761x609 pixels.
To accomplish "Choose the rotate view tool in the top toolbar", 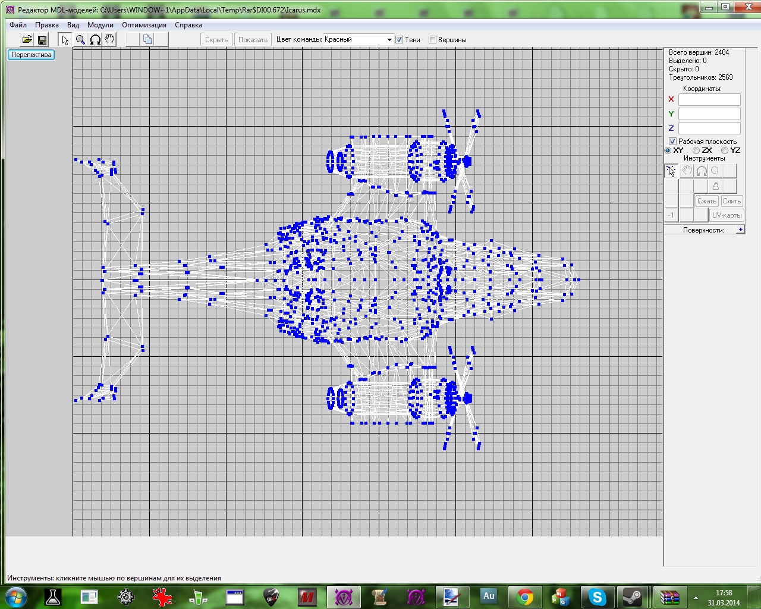I will 95,40.
